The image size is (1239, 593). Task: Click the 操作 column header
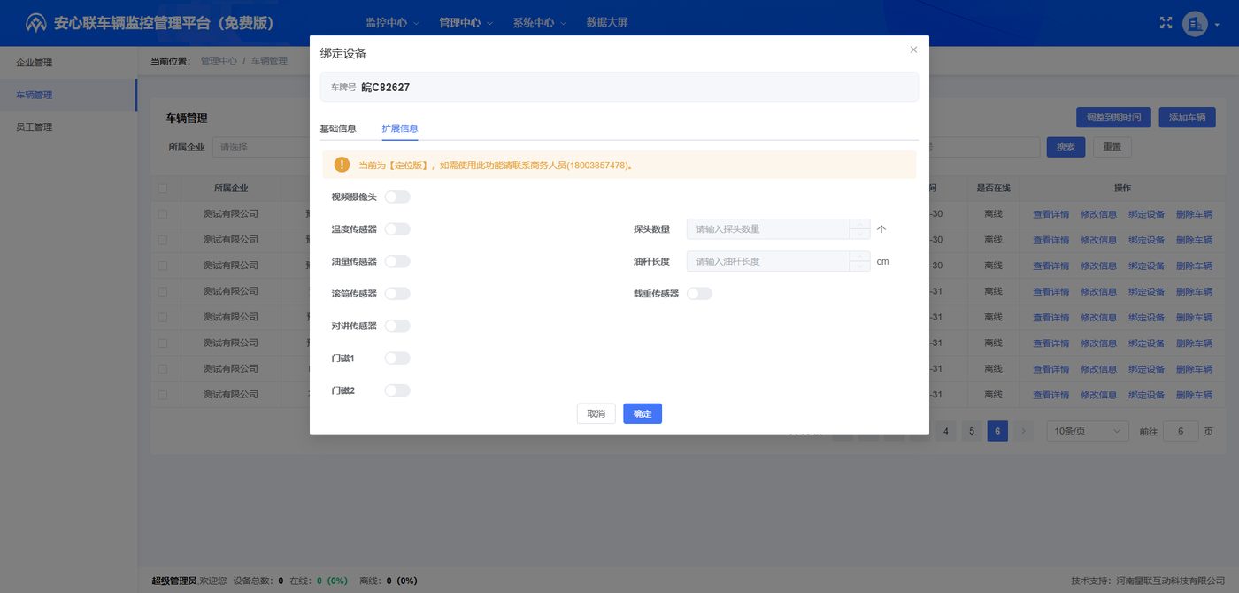tap(1122, 188)
